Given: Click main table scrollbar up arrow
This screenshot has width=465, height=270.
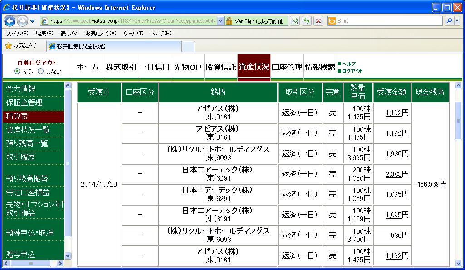Looking at the screenshot, I should [x=459, y=86].
